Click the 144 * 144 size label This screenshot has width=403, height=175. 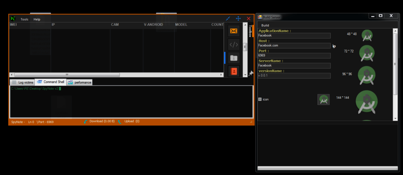(343, 98)
